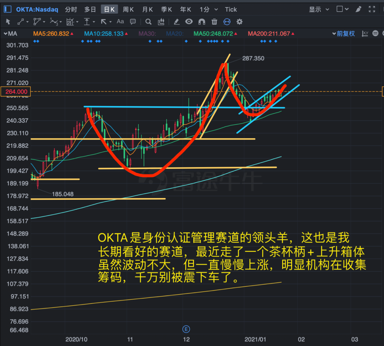Open dropdown arrow next to trend line tool

click(x=27, y=22)
